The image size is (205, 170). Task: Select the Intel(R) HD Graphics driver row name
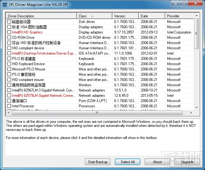[27, 32]
